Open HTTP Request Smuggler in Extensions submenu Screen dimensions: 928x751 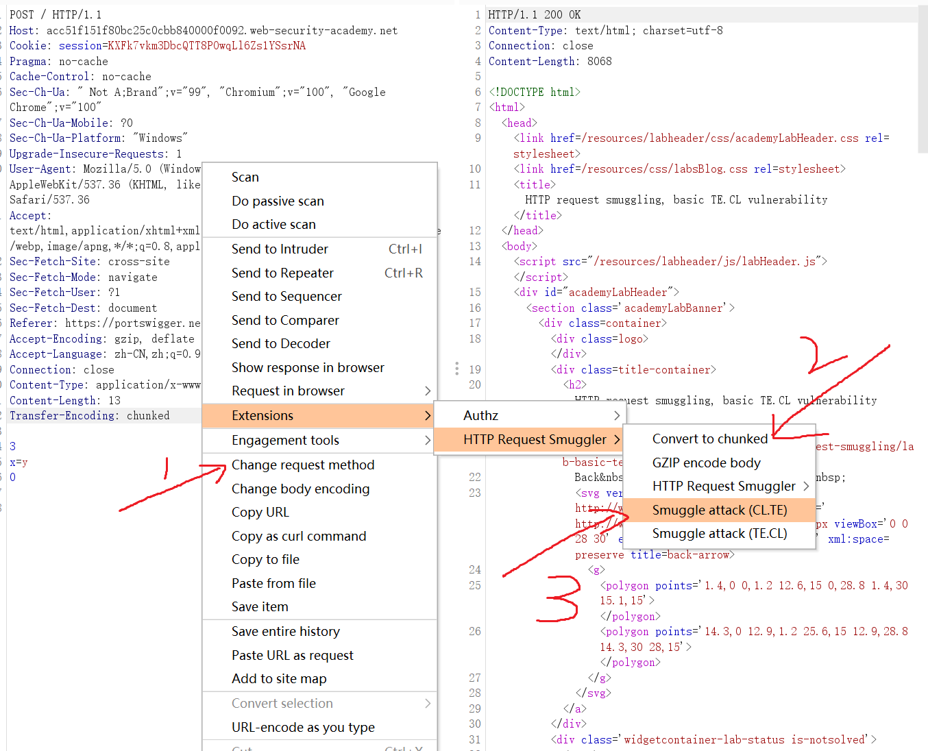point(530,439)
